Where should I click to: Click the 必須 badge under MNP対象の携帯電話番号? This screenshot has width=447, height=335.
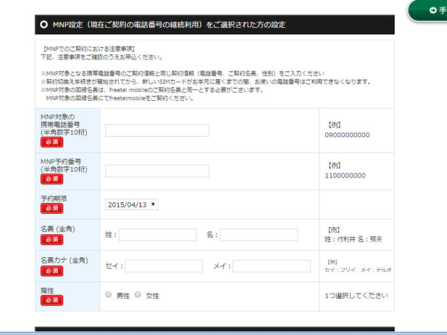52,142
